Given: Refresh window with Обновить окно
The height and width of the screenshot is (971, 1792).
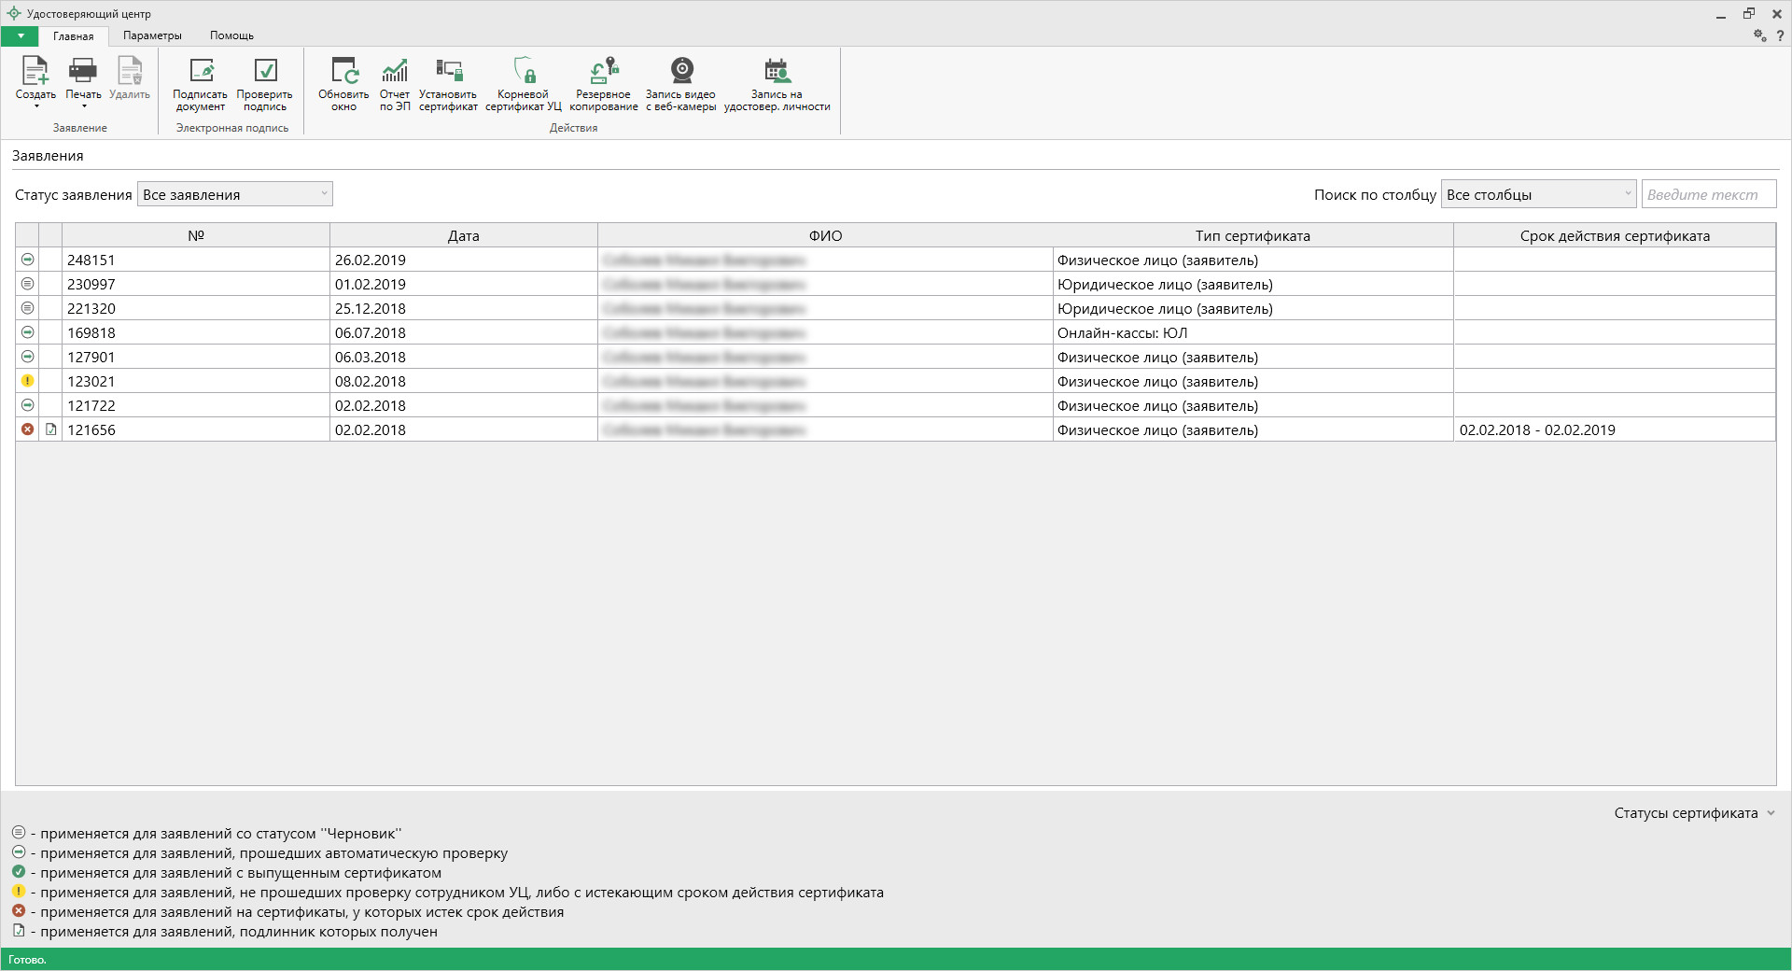Looking at the screenshot, I should 343,72.
